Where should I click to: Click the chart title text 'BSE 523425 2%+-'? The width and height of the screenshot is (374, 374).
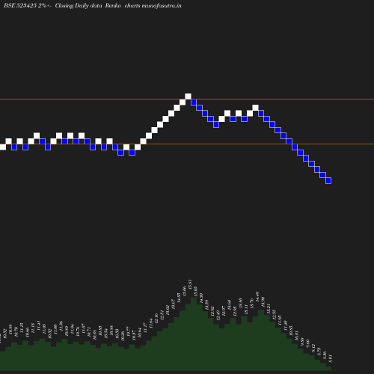pos(28,5)
